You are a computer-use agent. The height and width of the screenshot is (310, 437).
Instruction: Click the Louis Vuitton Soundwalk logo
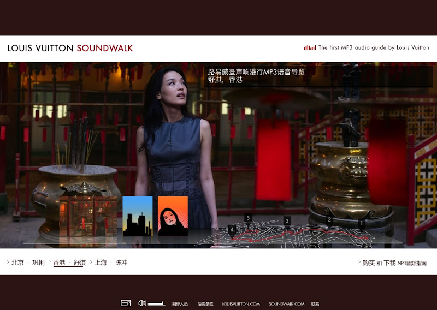tap(70, 48)
